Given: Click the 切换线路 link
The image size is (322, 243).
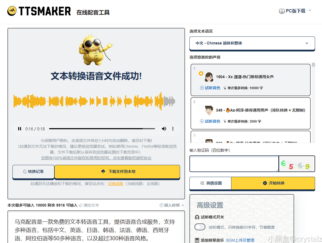Looking at the screenshot, I should (x=115, y=184).
